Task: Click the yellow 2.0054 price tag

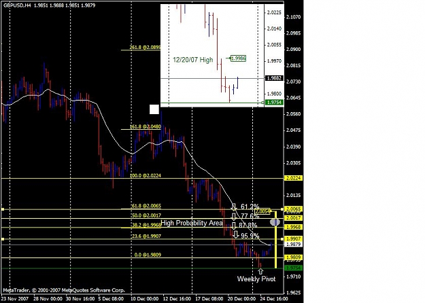Action: click(262, 211)
